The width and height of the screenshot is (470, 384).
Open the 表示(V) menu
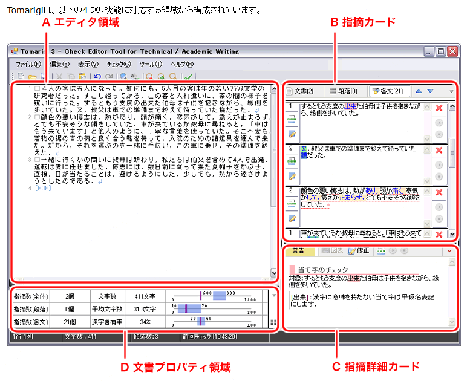(x=88, y=64)
